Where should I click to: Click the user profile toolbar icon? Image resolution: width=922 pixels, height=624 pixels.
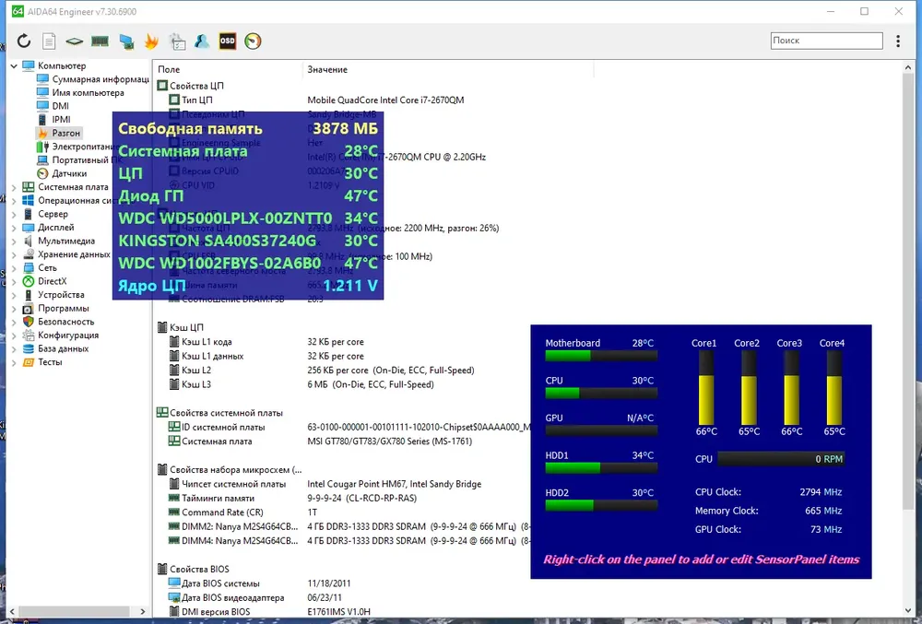[x=202, y=41]
